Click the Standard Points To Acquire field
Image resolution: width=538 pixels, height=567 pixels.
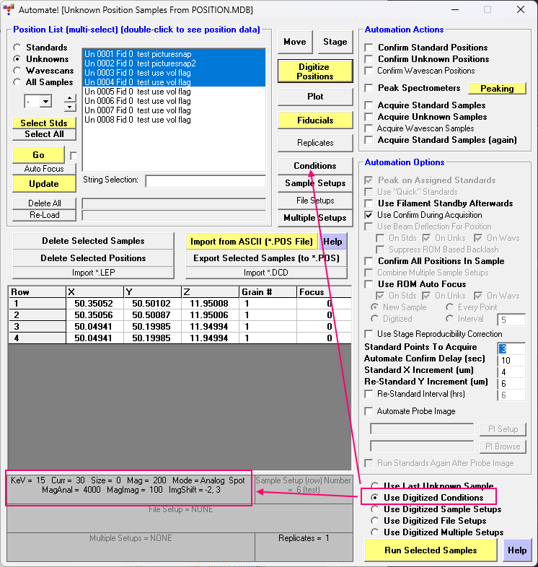click(511, 348)
